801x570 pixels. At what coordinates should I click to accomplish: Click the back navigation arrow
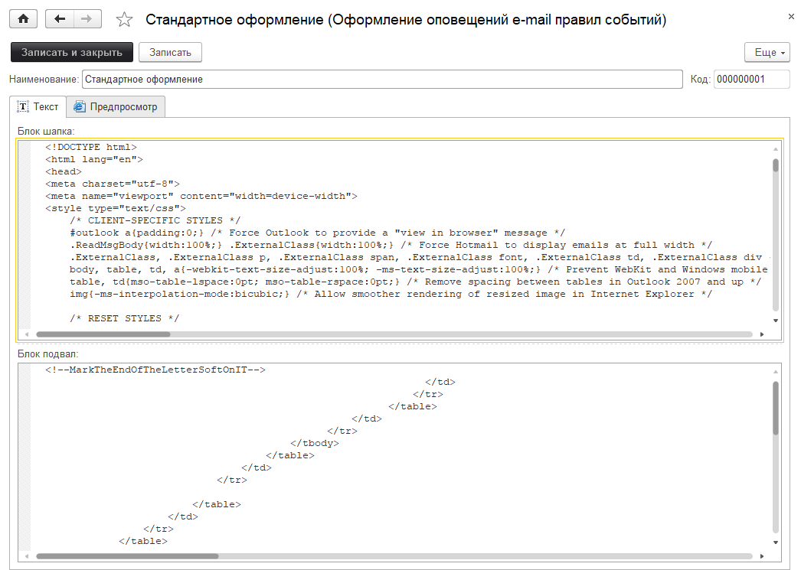(x=58, y=18)
